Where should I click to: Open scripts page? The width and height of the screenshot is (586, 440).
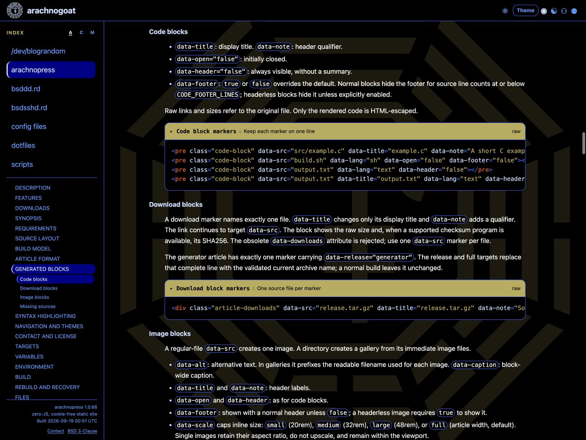click(x=51, y=164)
